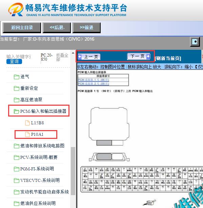This screenshot has width=203, height=208.
Task: Open the 发动机节能自动启停系统 folder icon
Action: pos(17,192)
